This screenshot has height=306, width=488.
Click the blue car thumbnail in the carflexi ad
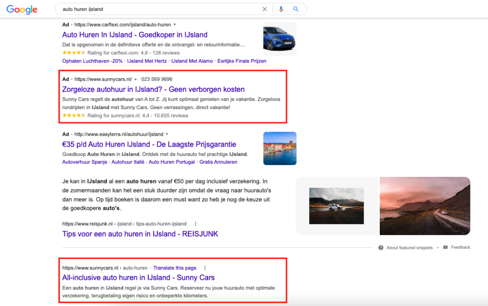coord(280,39)
